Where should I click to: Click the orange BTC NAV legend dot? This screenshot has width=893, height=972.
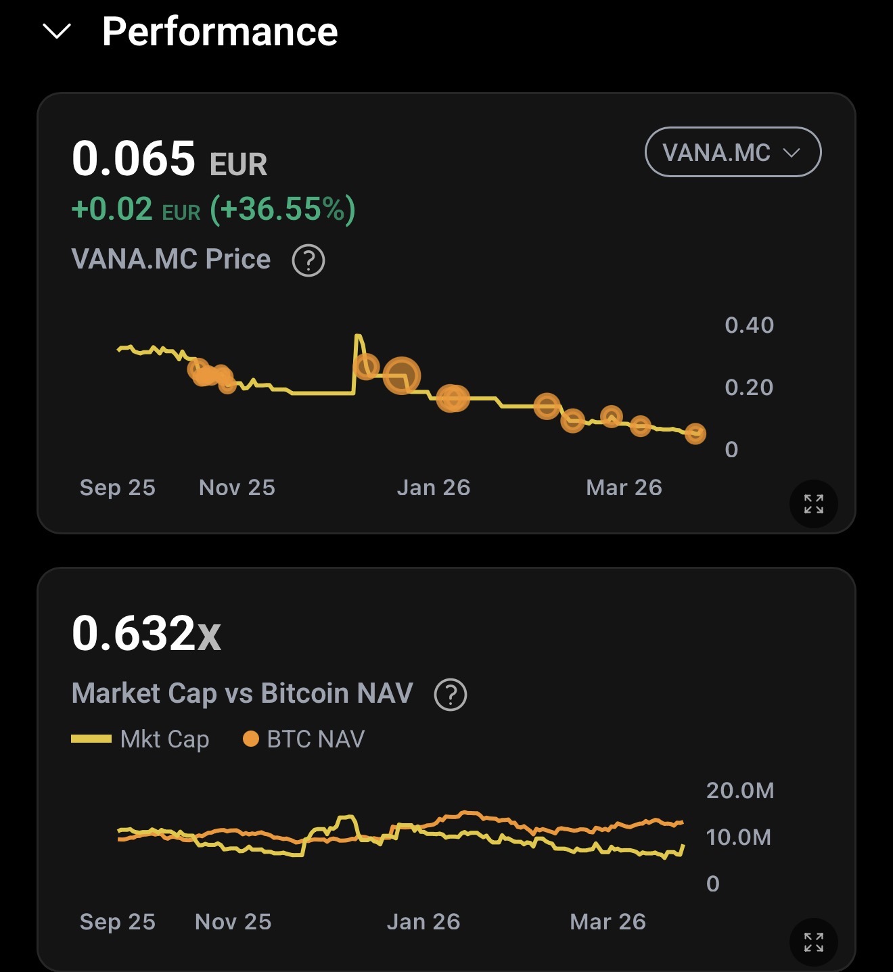[x=251, y=739]
